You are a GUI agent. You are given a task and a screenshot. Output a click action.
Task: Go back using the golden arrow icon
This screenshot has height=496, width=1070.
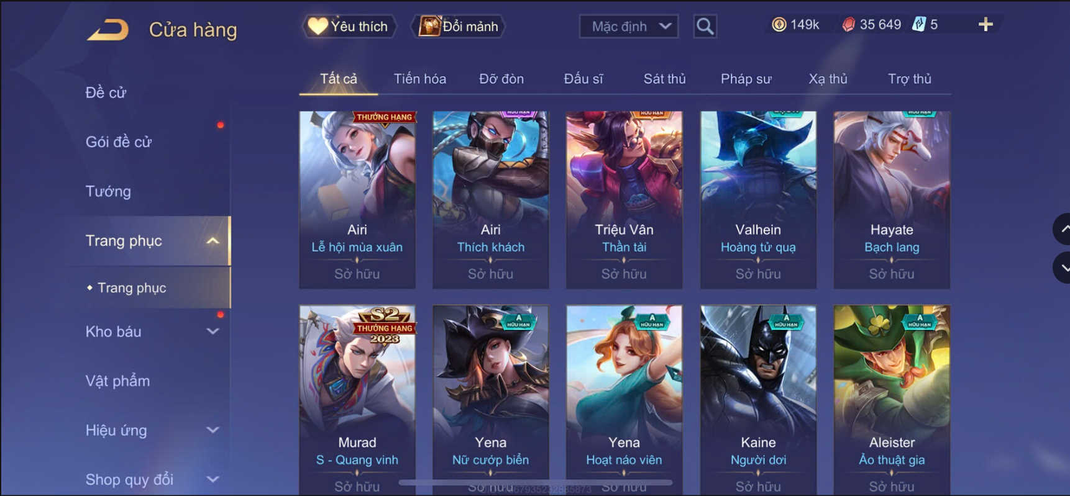[x=108, y=29]
